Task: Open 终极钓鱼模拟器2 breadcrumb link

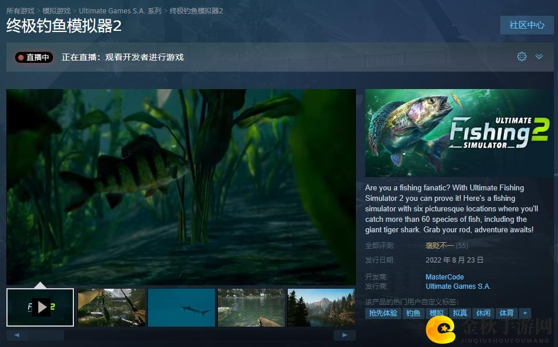Action: point(196,11)
